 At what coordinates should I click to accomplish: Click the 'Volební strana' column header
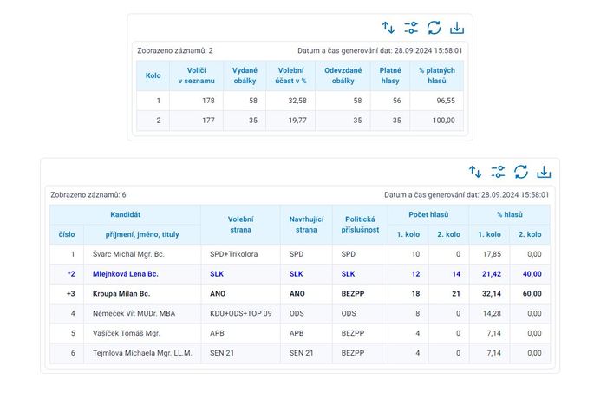[x=240, y=225]
